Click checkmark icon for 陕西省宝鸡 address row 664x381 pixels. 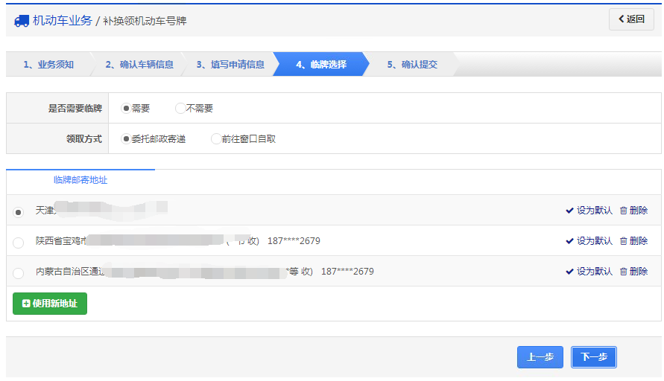pos(569,241)
